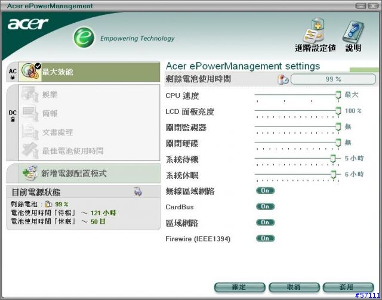382x300 pixels.
Task: Open 進階設定值 advanced settings icon
Action: [x=315, y=30]
